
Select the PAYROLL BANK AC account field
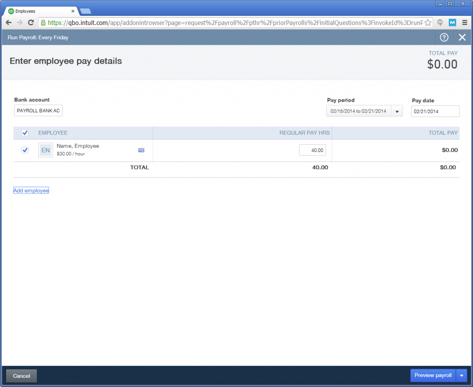[x=38, y=110]
